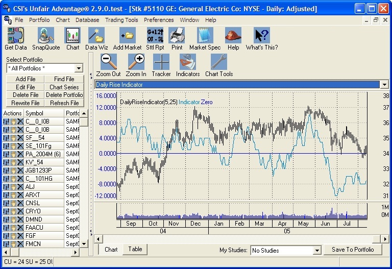Collapse the left panel splitter arrow
This screenshot has height=269, width=392.
[x=91, y=74]
